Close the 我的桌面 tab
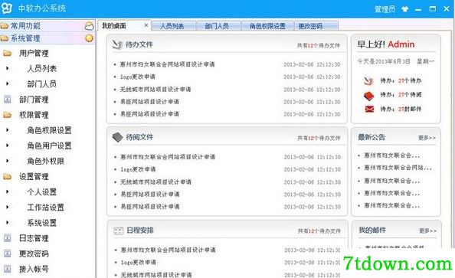455x278 pixels. click(146, 25)
